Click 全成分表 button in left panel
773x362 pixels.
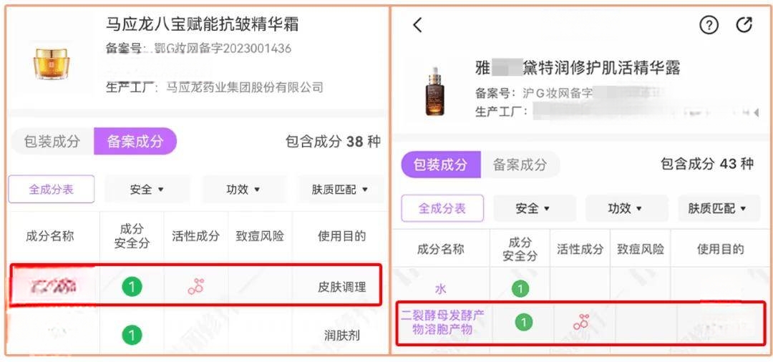coord(52,189)
